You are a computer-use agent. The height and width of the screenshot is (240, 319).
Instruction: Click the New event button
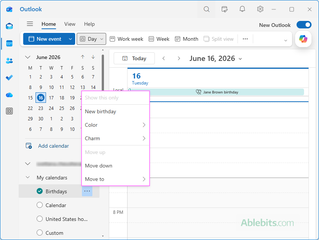pyautogui.click(x=45, y=39)
